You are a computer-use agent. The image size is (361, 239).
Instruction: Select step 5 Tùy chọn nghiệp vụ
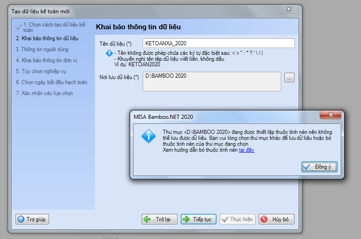(x=41, y=71)
